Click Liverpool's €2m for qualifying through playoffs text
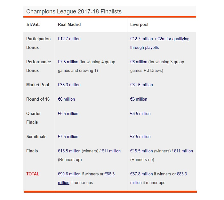The image size is (224, 200). (x=160, y=43)
